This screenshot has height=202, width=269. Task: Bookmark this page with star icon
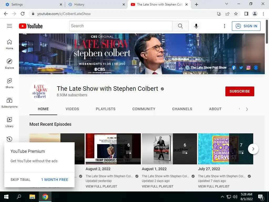tap(236, 14)
